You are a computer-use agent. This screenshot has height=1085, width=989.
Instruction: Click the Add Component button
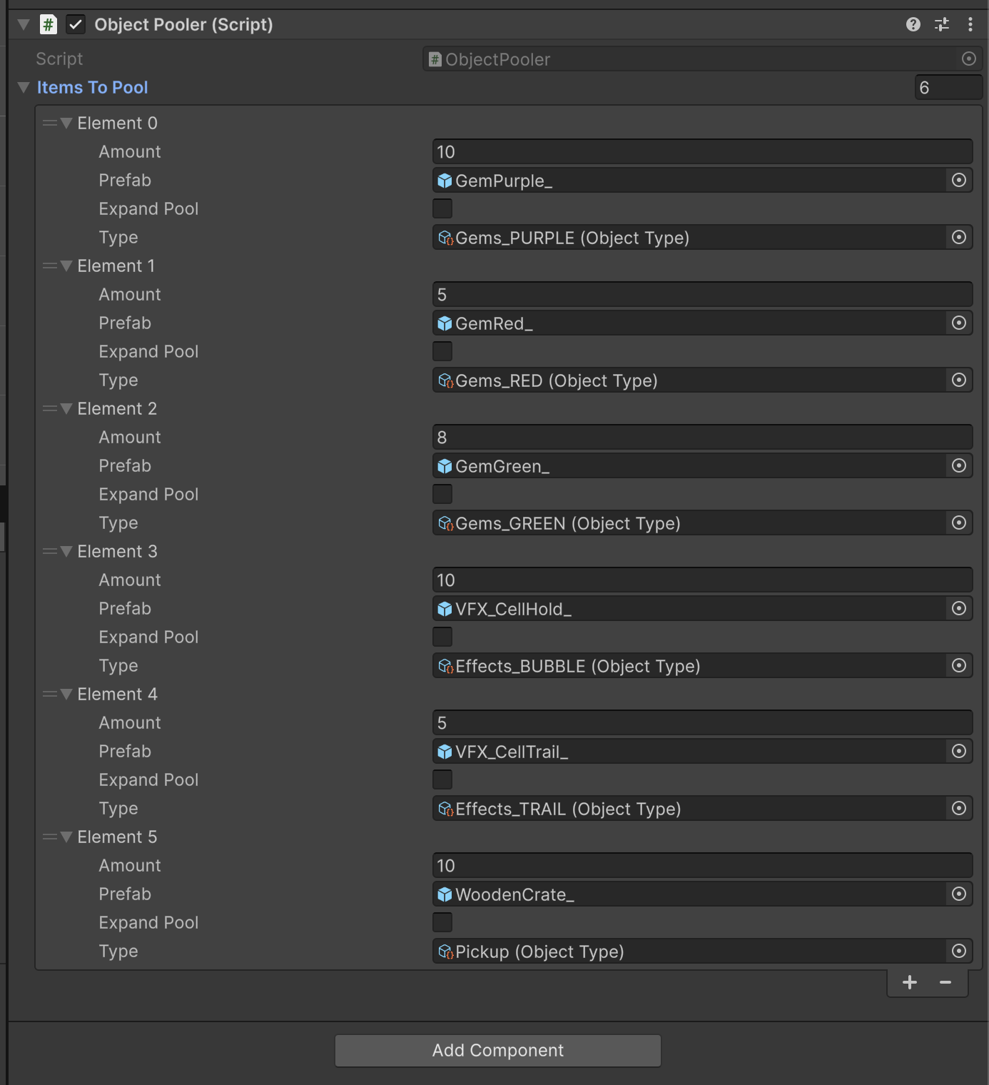[x=497, y=1051]
